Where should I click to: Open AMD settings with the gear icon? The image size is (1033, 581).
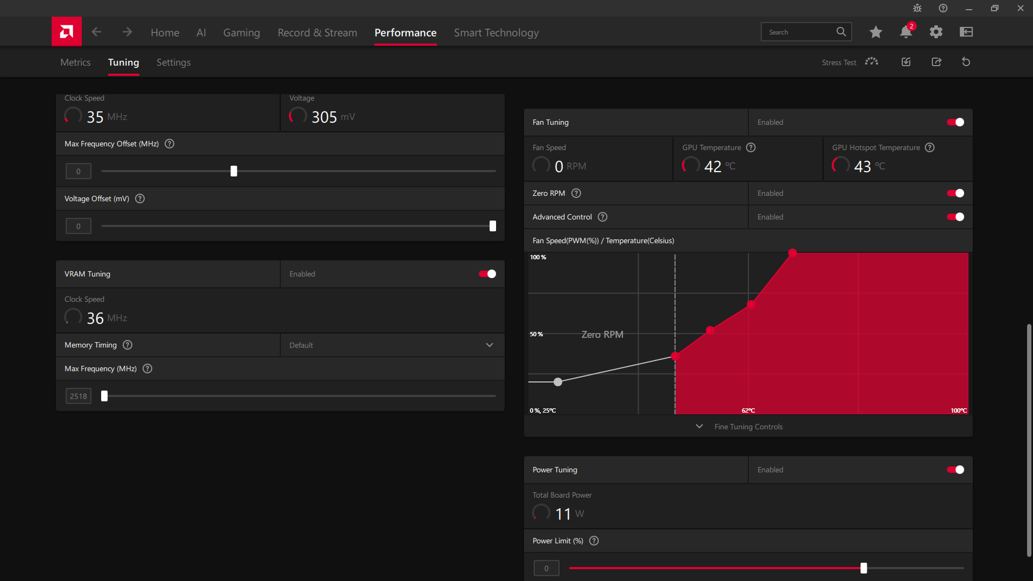[x=936, y=32]
